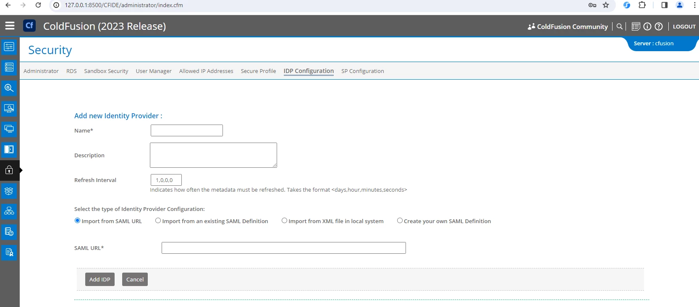This screenshot has width=699, height=307.
Task: Select the Security padlock sidebar icon
Action: [9, 170]
